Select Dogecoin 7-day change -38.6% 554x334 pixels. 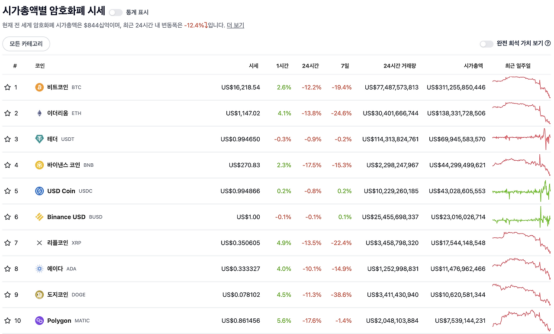(341, 295)
